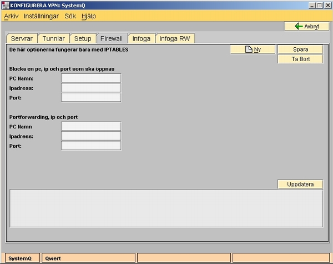The height and width of the screenshot is (264, 333).
Task: Go to the Setup tab
Action: click(x=83, y=38)
